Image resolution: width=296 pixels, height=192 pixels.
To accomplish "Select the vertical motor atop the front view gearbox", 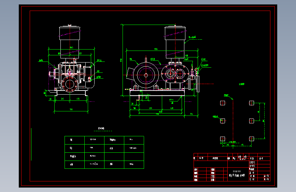I will (175, 42).
